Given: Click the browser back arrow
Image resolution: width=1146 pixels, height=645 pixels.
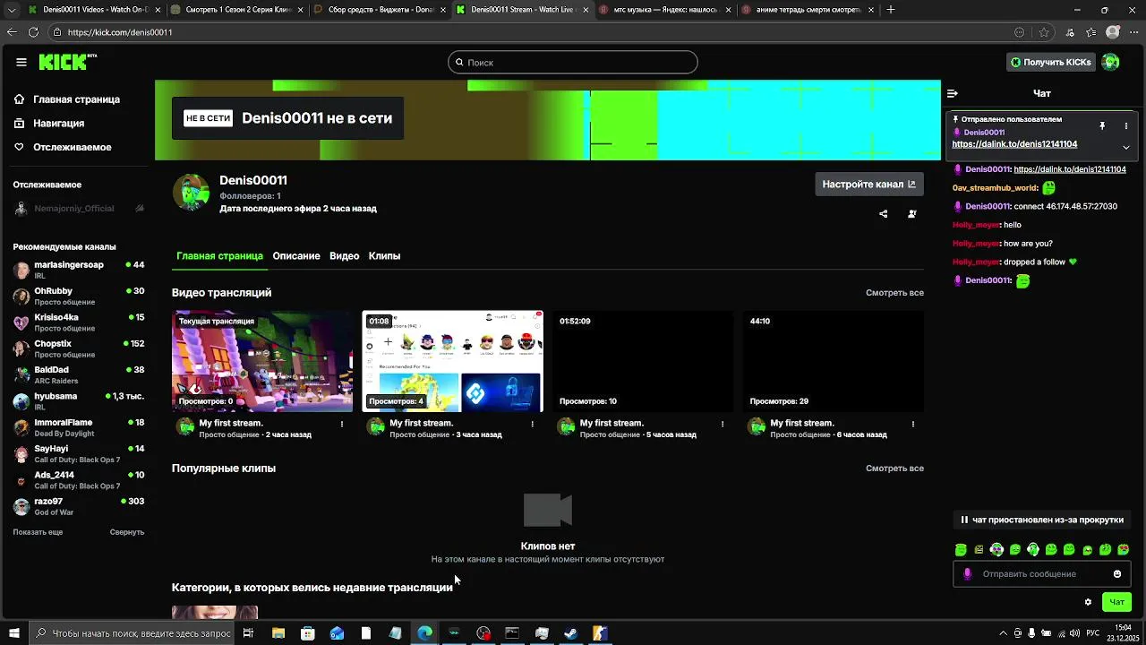Looking at the screenshot, I should click(x=12, y=32).
